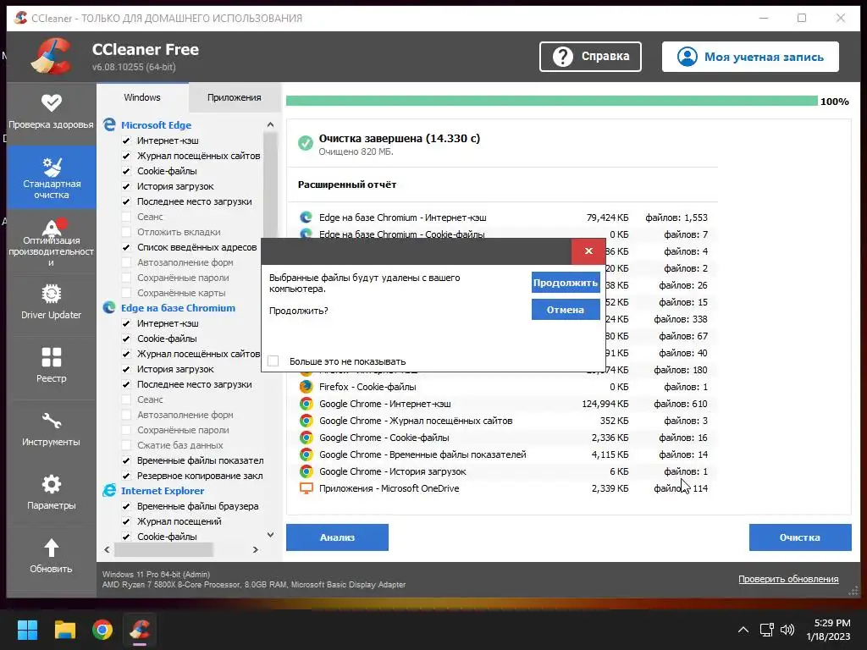
Task: Check the 'Больше это не показывать' checkbox
Action: pyautogui.click(x=273, y=361)
